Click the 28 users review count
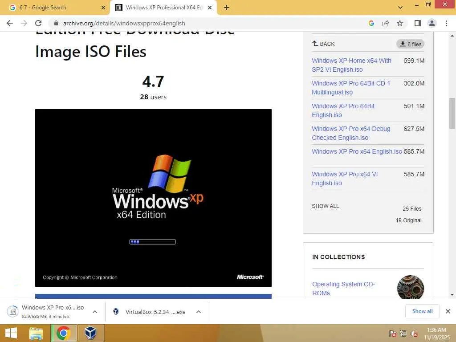This screenshot has width=456, height=342. point(153,97)
